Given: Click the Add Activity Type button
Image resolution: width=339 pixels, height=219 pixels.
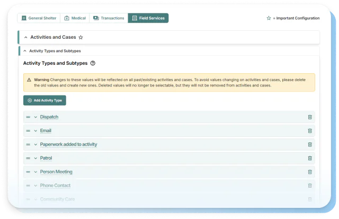Looking at the screenshot, I should point(44,100).
